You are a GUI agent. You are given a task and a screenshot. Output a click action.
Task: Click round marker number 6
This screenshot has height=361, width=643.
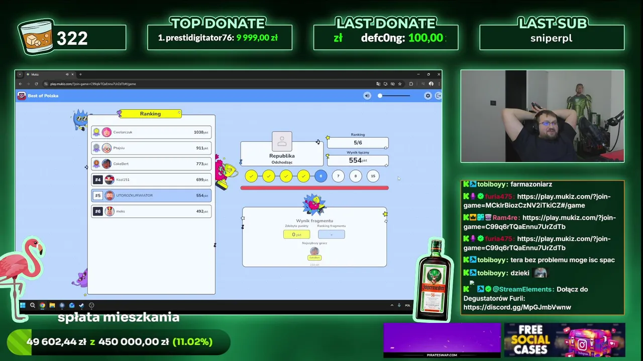click(x=320, y=176)
